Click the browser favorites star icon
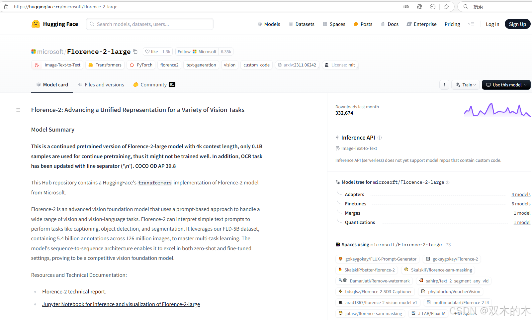 point(446,7)
